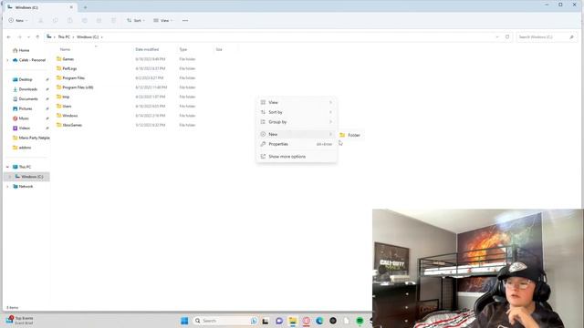The width and height of the screenshot is (584, 328).
Task: Click the Forward navigation arrow
Action: pos(19,36)
